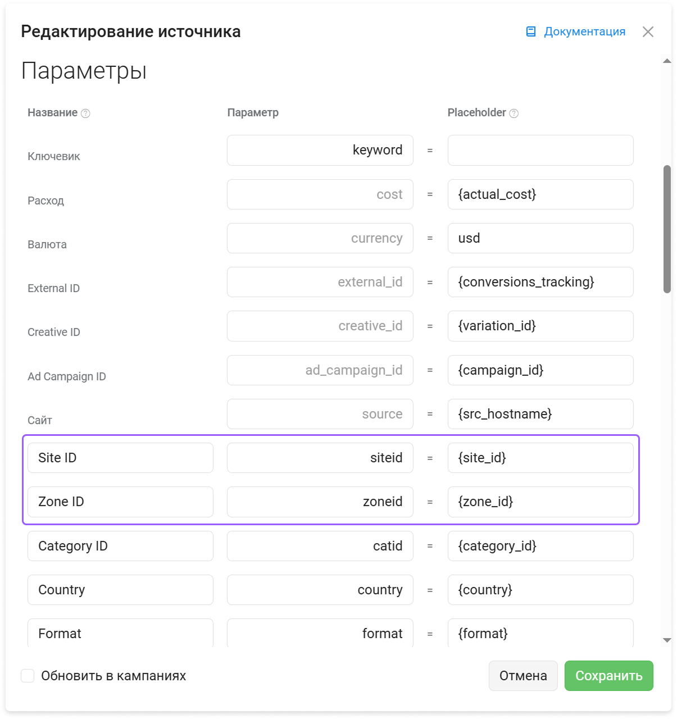
Task: Click the empty keyword placeholder field
Action: (x=540, y=150)
